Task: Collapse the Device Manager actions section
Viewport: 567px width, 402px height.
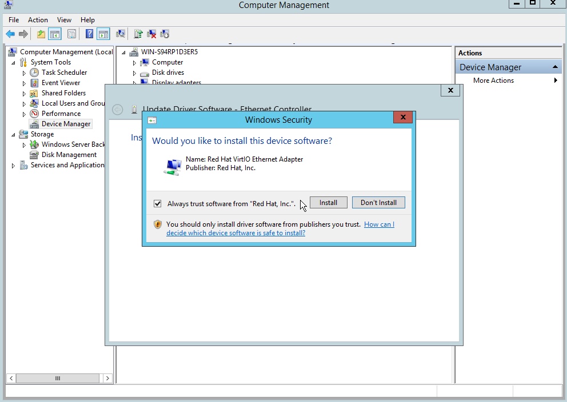Action: tap(555, 67)
